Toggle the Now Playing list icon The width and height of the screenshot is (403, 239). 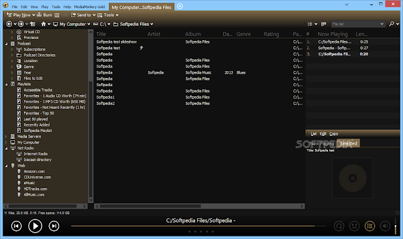pos(370,226)
